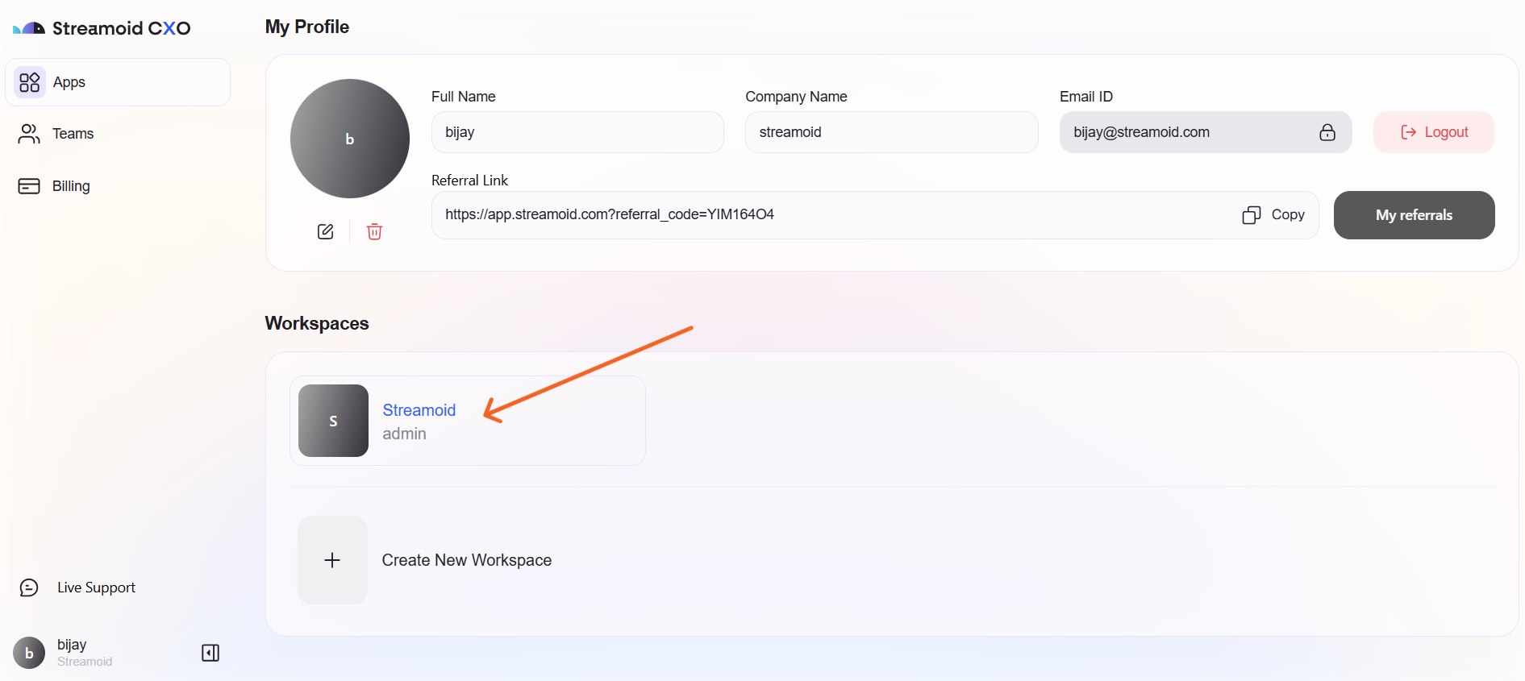Screen dimensions: 1525x681
Task: Click the edit profile picture pencil icon
Action: pos(325,232)
